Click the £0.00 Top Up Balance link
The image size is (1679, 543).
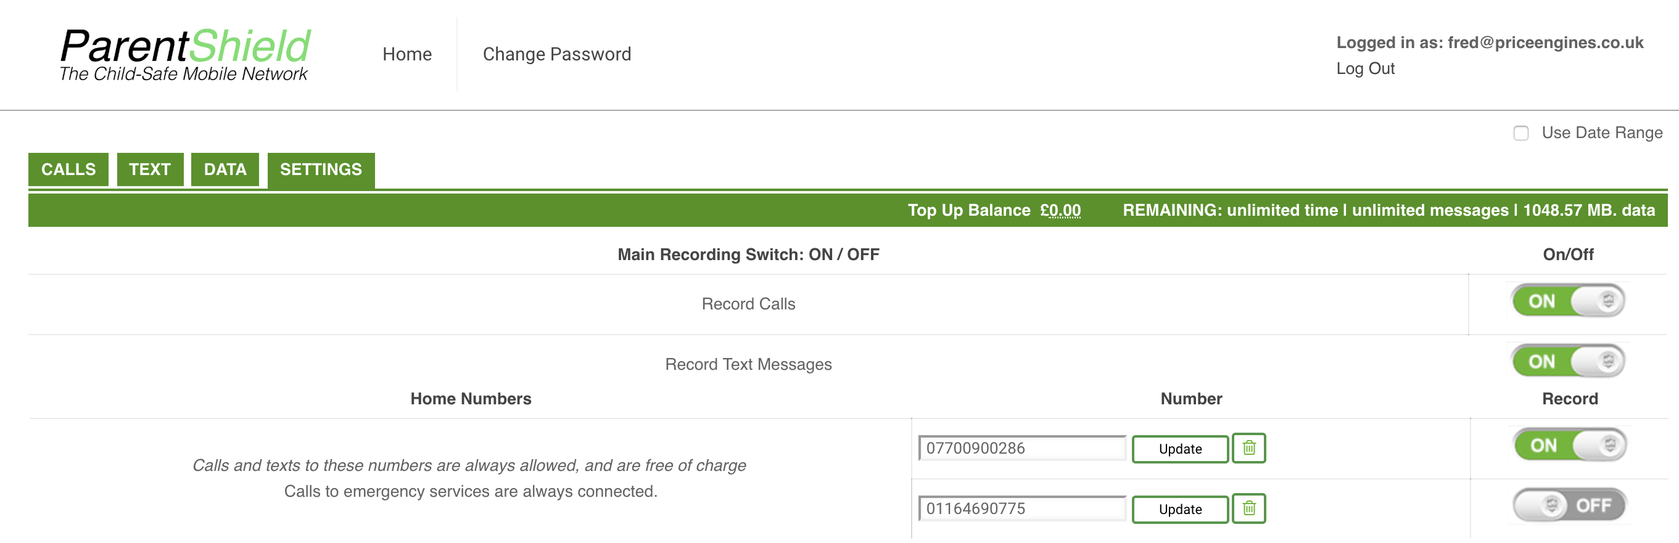coord(1060,210)
